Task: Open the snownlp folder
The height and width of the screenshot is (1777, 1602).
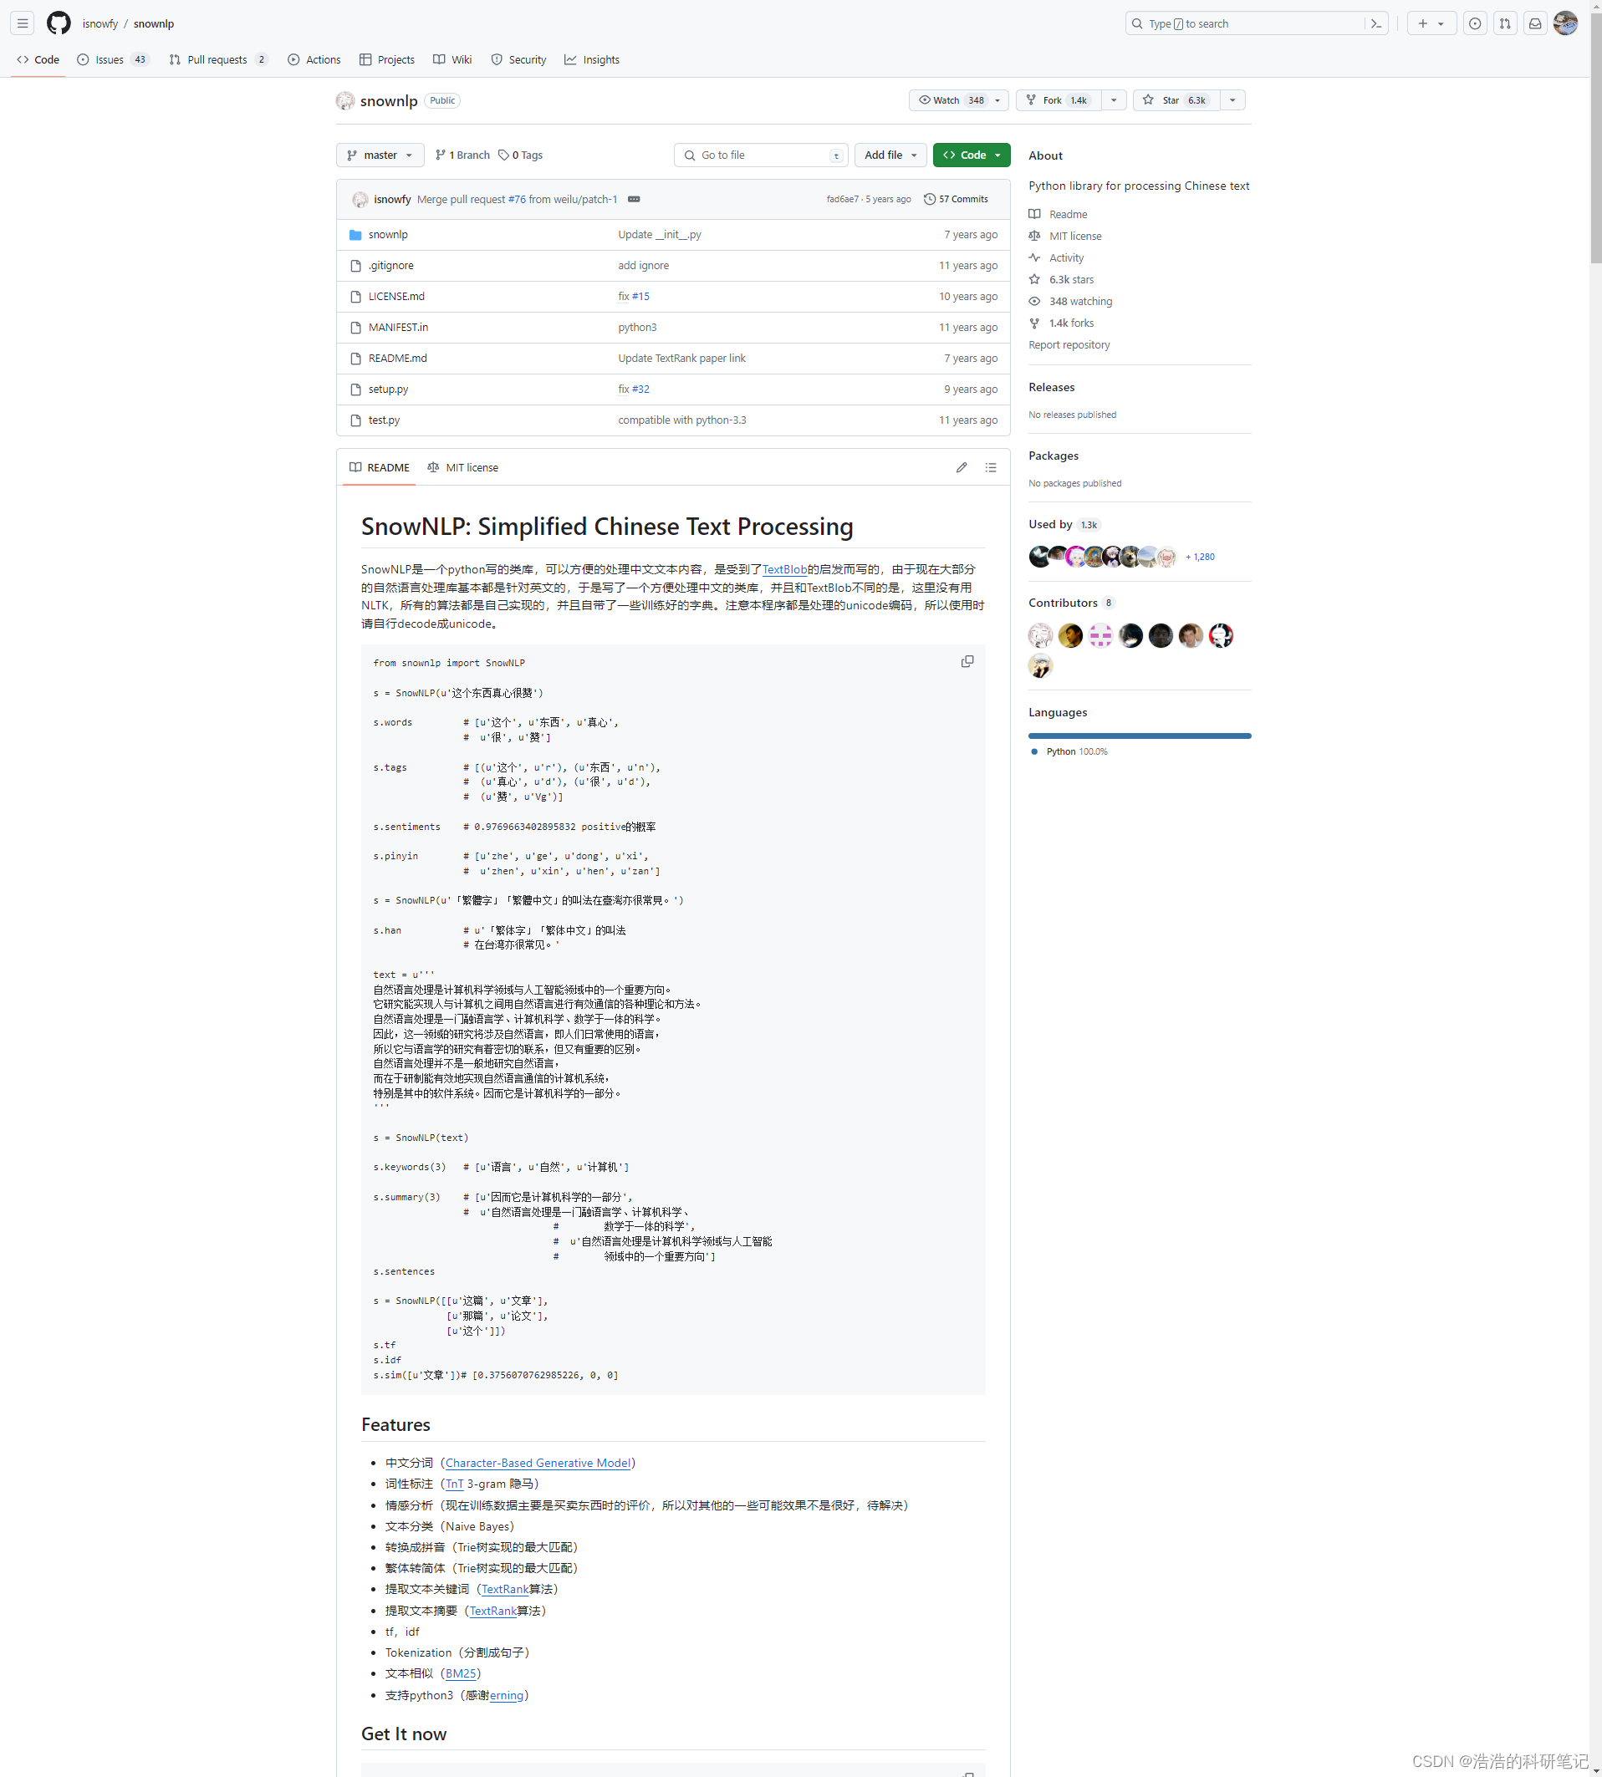Action: tap(388, 235)
